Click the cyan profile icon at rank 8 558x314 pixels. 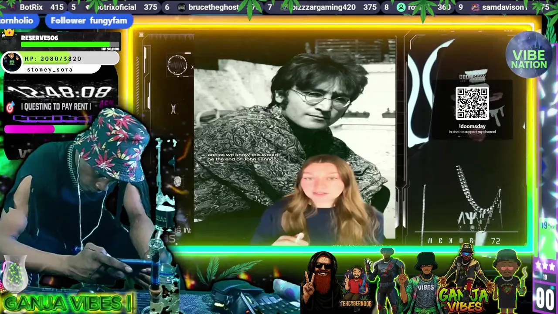coord(401,7)
